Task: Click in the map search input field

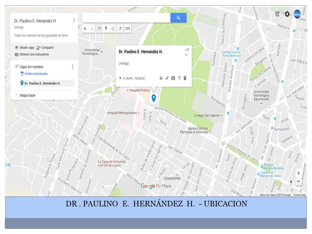Action: (x=126, y=18)
